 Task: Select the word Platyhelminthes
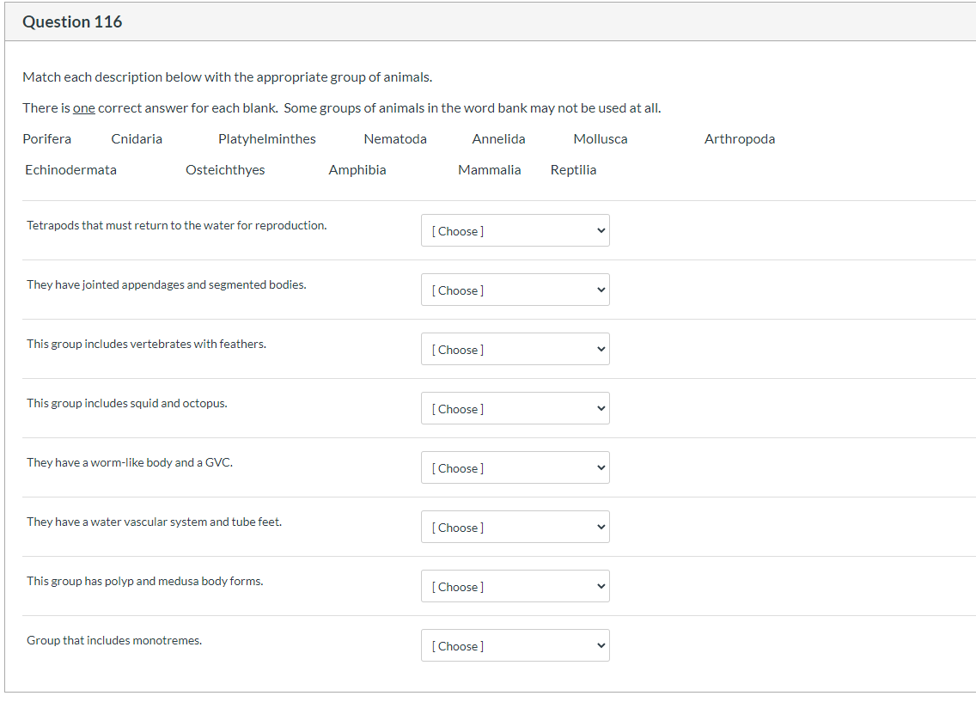point(267,139)
